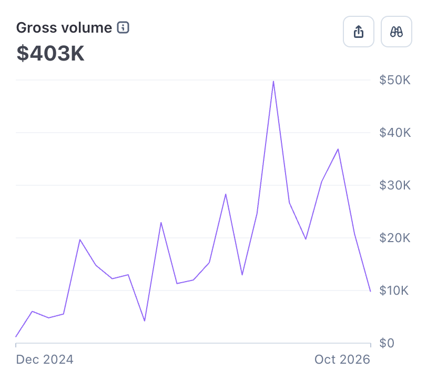Click the $20K axis label
This screenshot has height=380, width=427.
point(394,238)
